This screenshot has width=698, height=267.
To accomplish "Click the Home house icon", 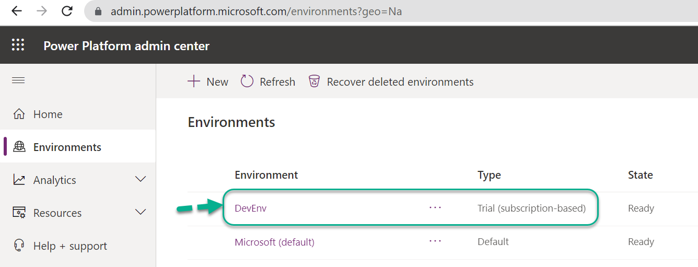I will pos(19,114).
